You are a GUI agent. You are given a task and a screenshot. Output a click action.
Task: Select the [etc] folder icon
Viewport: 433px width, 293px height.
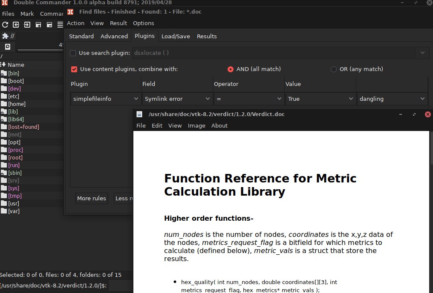(x=3, y=96)
